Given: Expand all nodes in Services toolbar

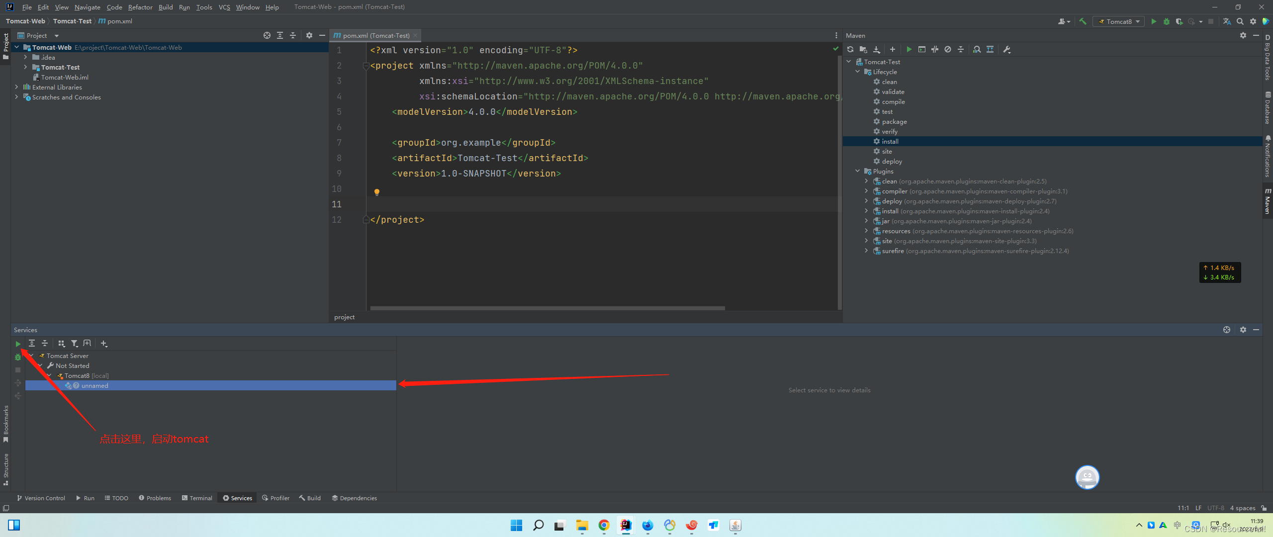Looking at the screenshot, I should tap(31, 343).
